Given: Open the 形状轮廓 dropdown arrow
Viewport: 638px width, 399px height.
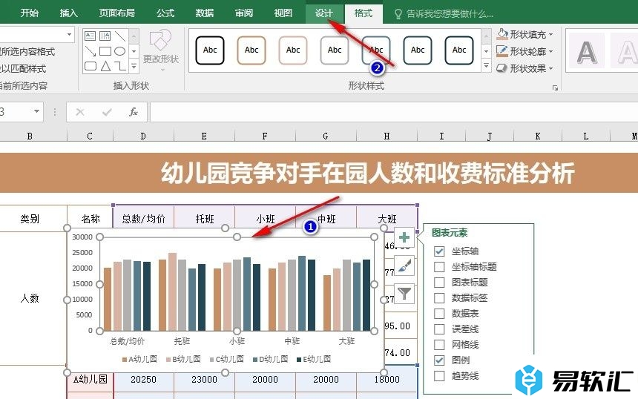Looking at the screenshot, I should coord(551,52).
